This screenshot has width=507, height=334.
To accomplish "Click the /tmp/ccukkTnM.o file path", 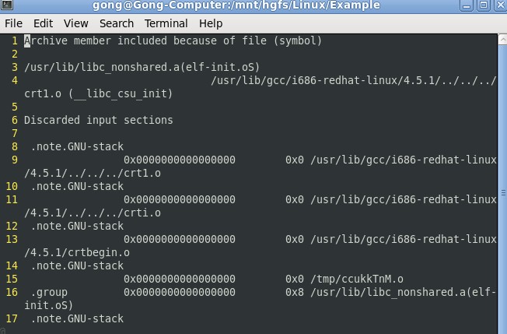I will 357,279.
